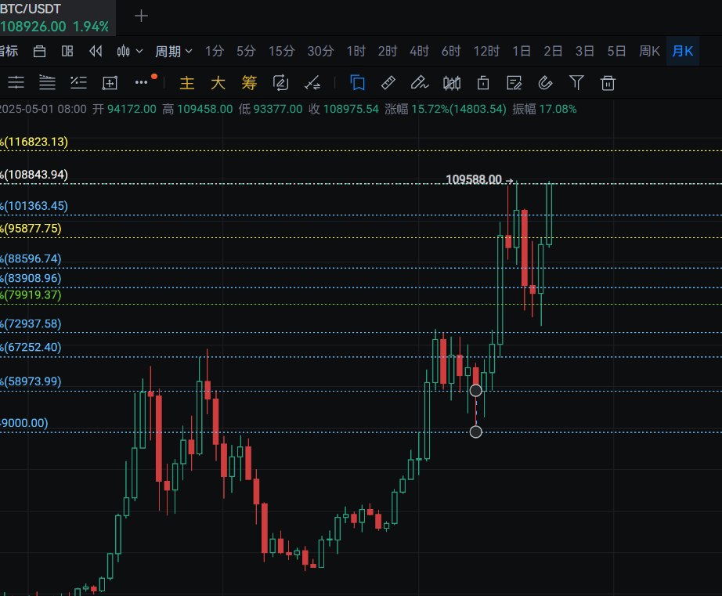Image resolution: width=722 pixels, height=596 pixels.
Task: Click the line-swap drawing icon
Action: [312, 83]
